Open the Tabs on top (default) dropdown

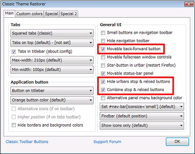tap(52, 43)
